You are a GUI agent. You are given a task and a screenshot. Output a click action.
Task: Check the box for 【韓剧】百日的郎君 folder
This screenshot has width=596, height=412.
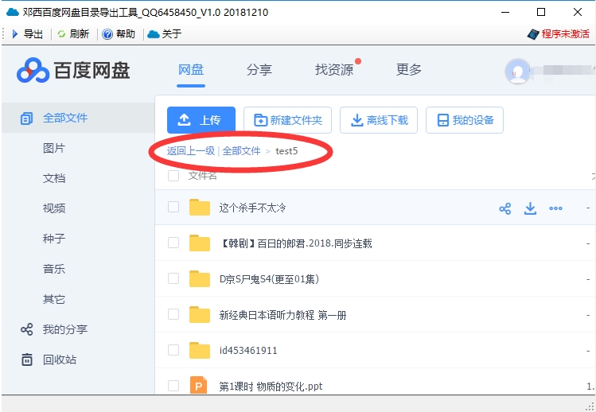[x=173, y=243]
